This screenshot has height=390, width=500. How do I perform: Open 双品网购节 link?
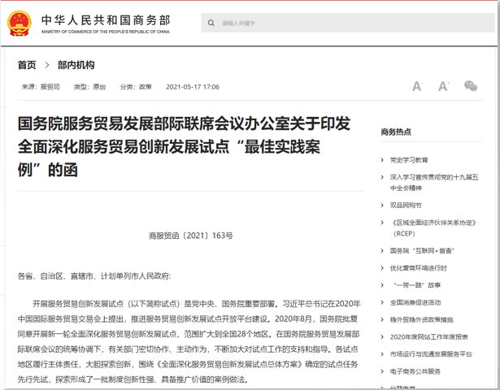pos(406,206)
